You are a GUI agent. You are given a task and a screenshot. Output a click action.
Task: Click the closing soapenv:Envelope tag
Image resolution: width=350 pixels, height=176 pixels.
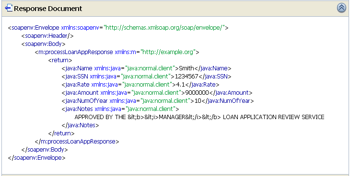click(x=37, y=158)
